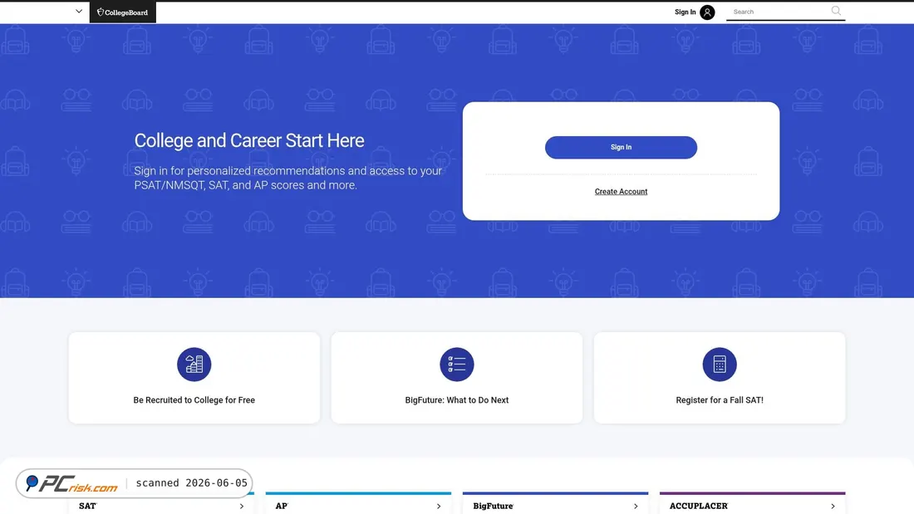Expand the SAT chevron arrow
The image size is (914, 514).
click(241, 507)
